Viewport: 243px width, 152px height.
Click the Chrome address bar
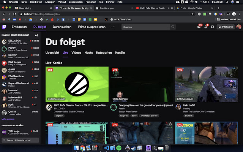(x=106, y=14)
